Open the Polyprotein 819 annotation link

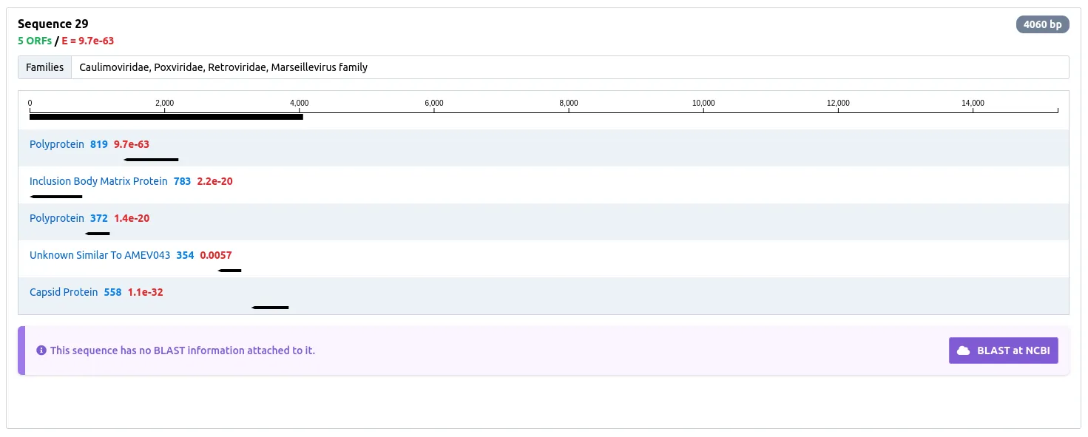(x=57, y=144)
